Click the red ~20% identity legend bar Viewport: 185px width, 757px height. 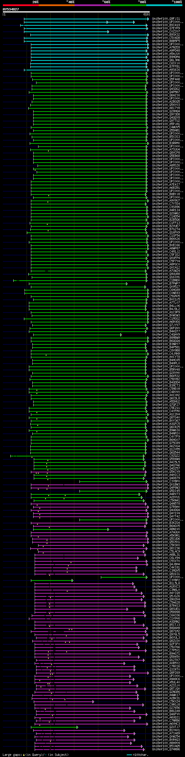pyautogui.click(x=21, y=5)
